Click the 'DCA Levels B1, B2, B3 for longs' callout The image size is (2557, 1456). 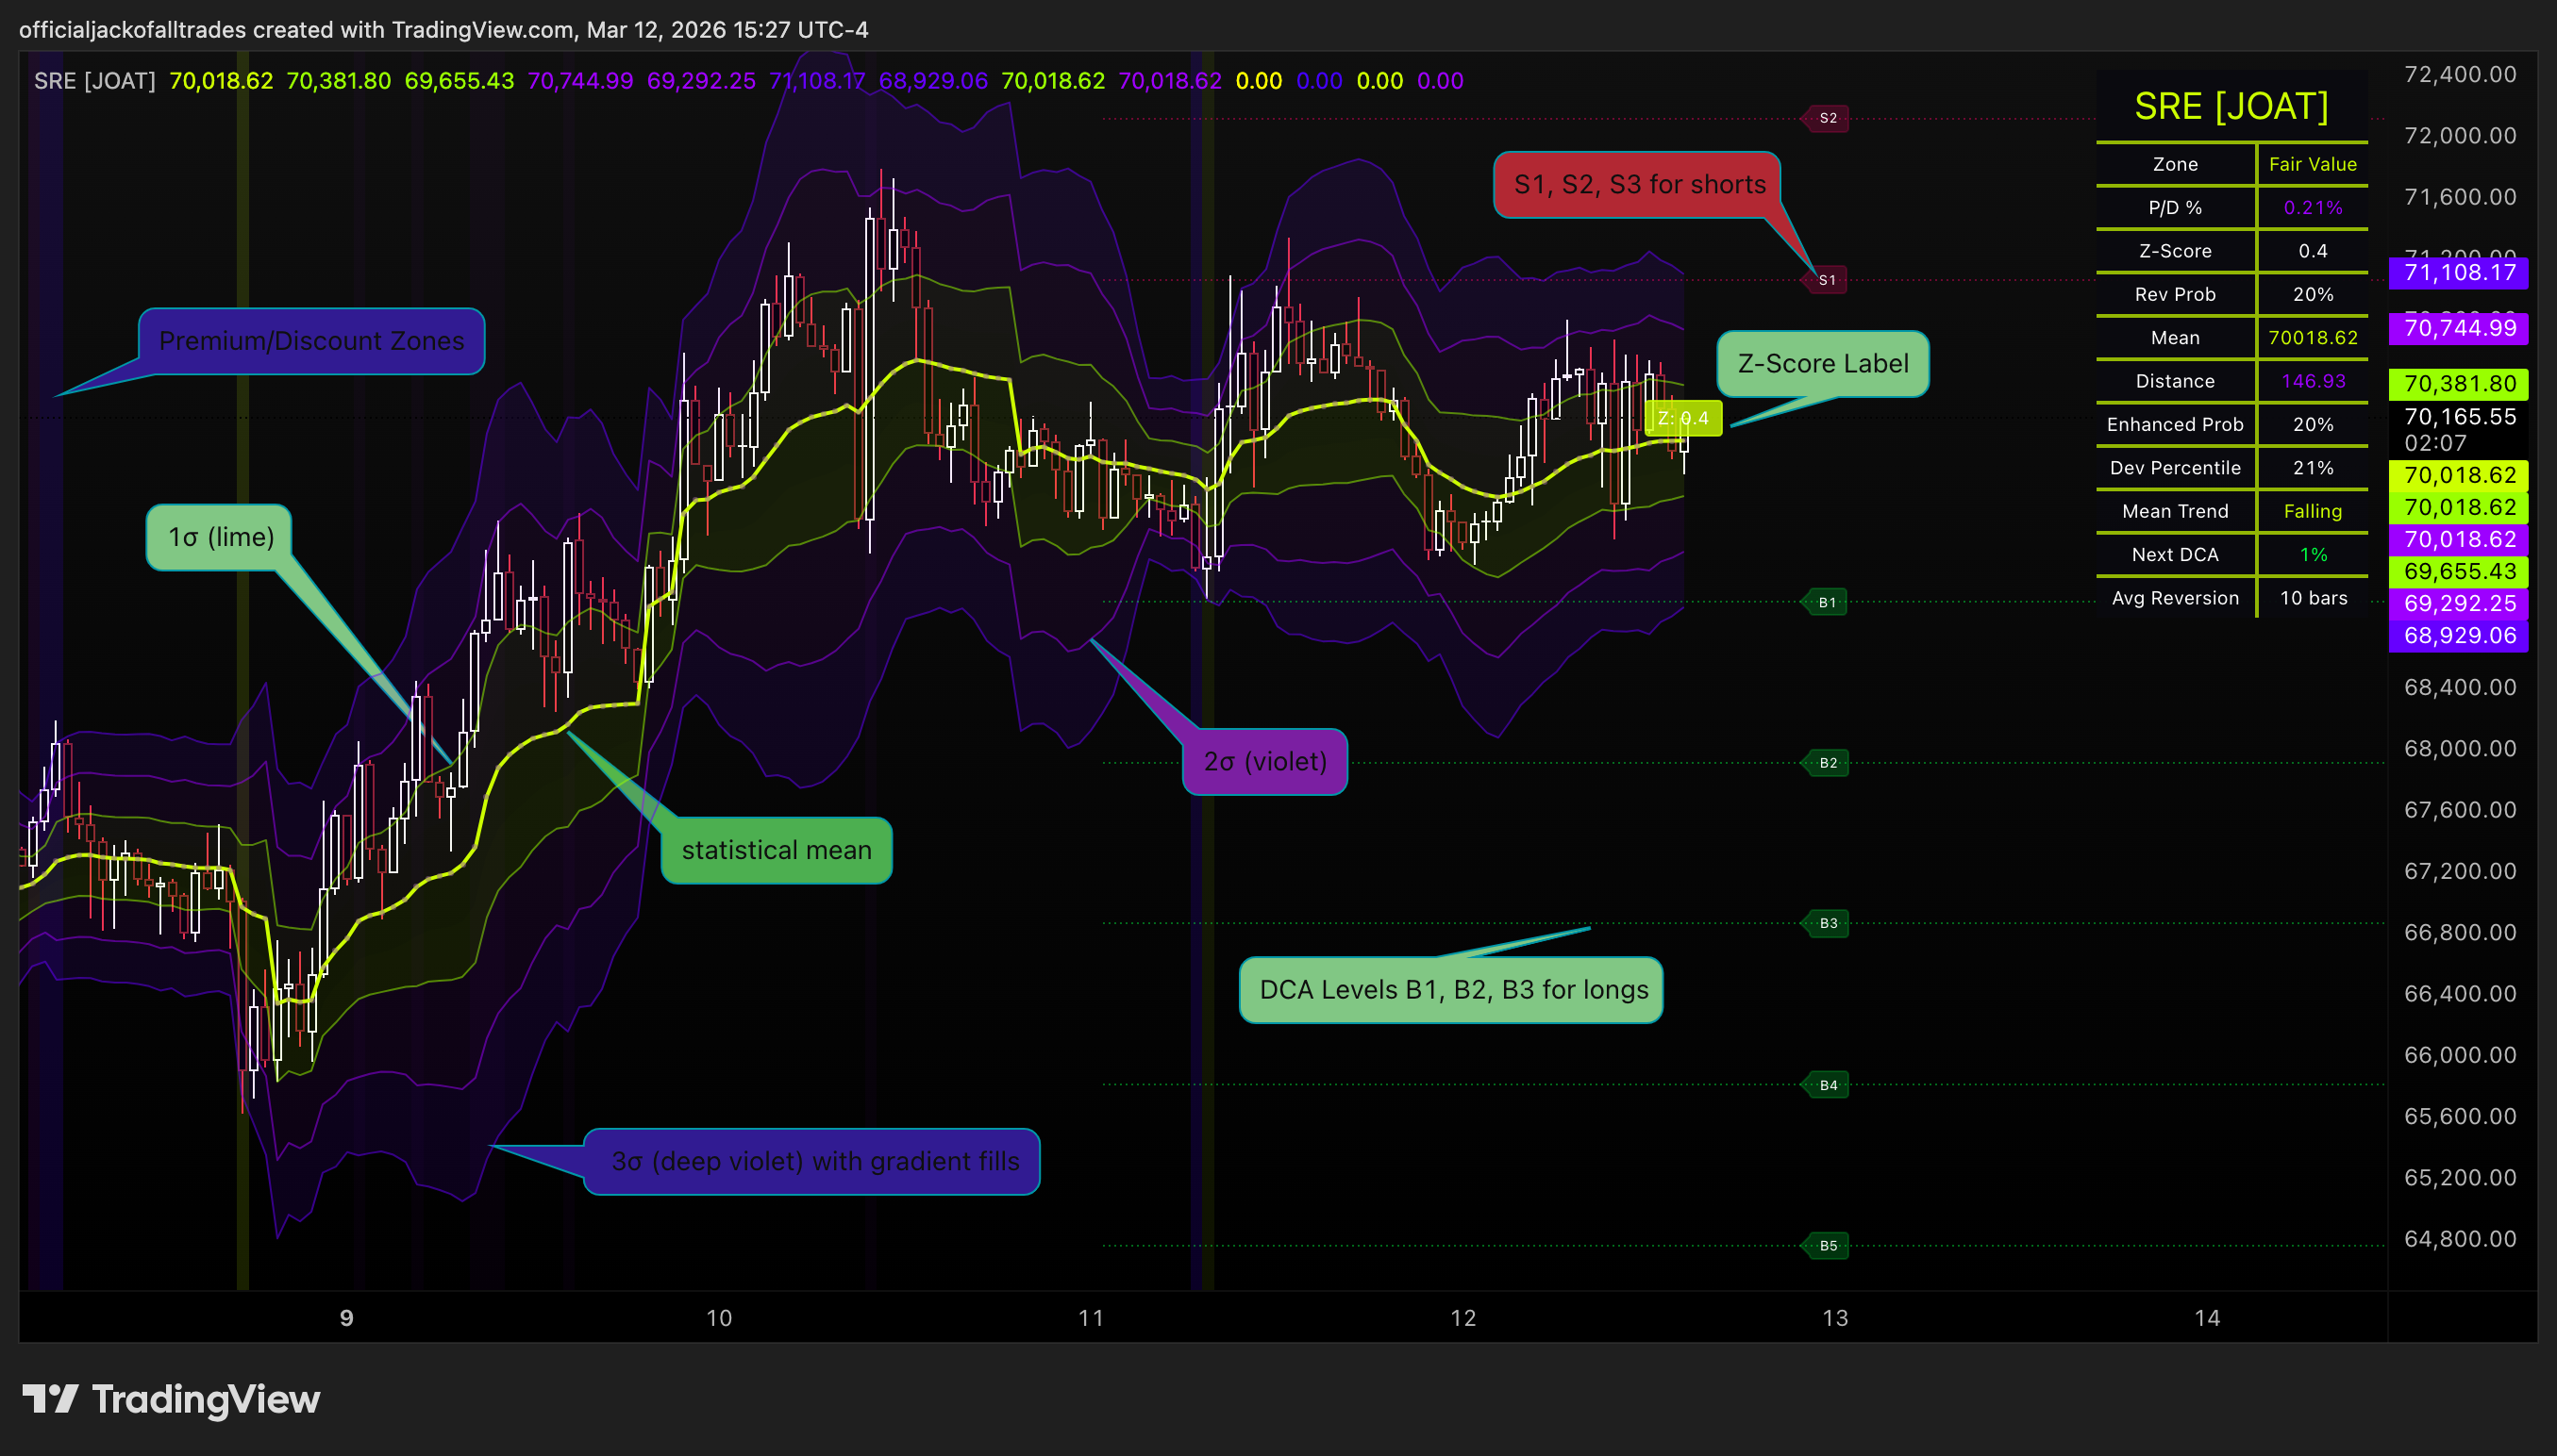click(x=1452, y=990)
